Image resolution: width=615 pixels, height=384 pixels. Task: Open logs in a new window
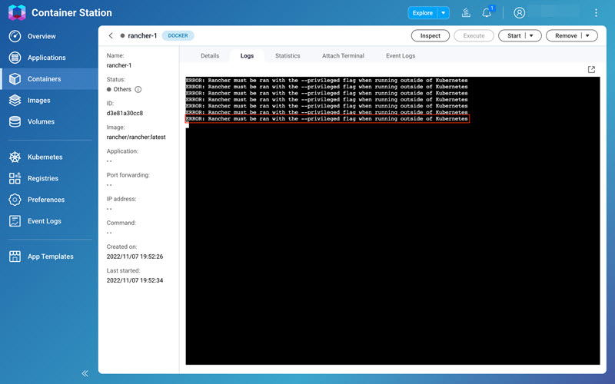pyautogui.click(x=591, y=70)
